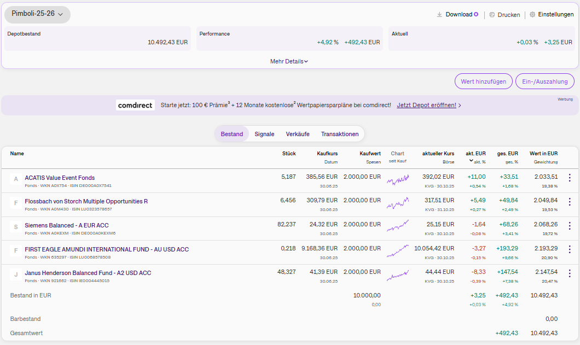Open the Pimboli-25-26 depot dropdown
This screenshot has width=580, height=345.
(x=37, y=14)
